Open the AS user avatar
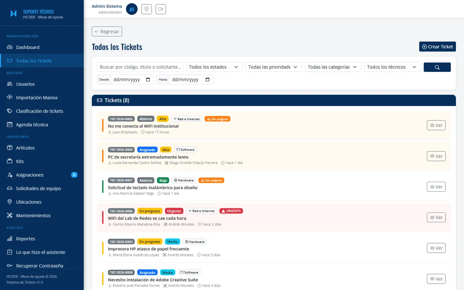 point(132,9)
